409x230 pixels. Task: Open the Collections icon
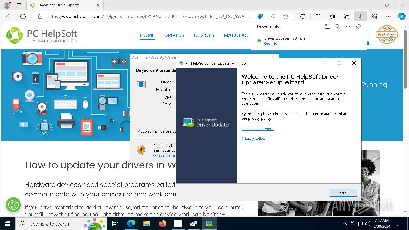tap(346, 16)
